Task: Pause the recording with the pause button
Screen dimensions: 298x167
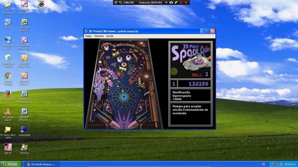Action: (181, 2)
